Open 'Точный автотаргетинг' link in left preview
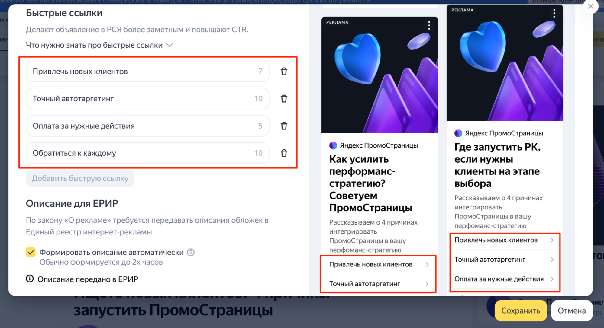This screenshot has width=604, height=328. (x=365, y=284)
